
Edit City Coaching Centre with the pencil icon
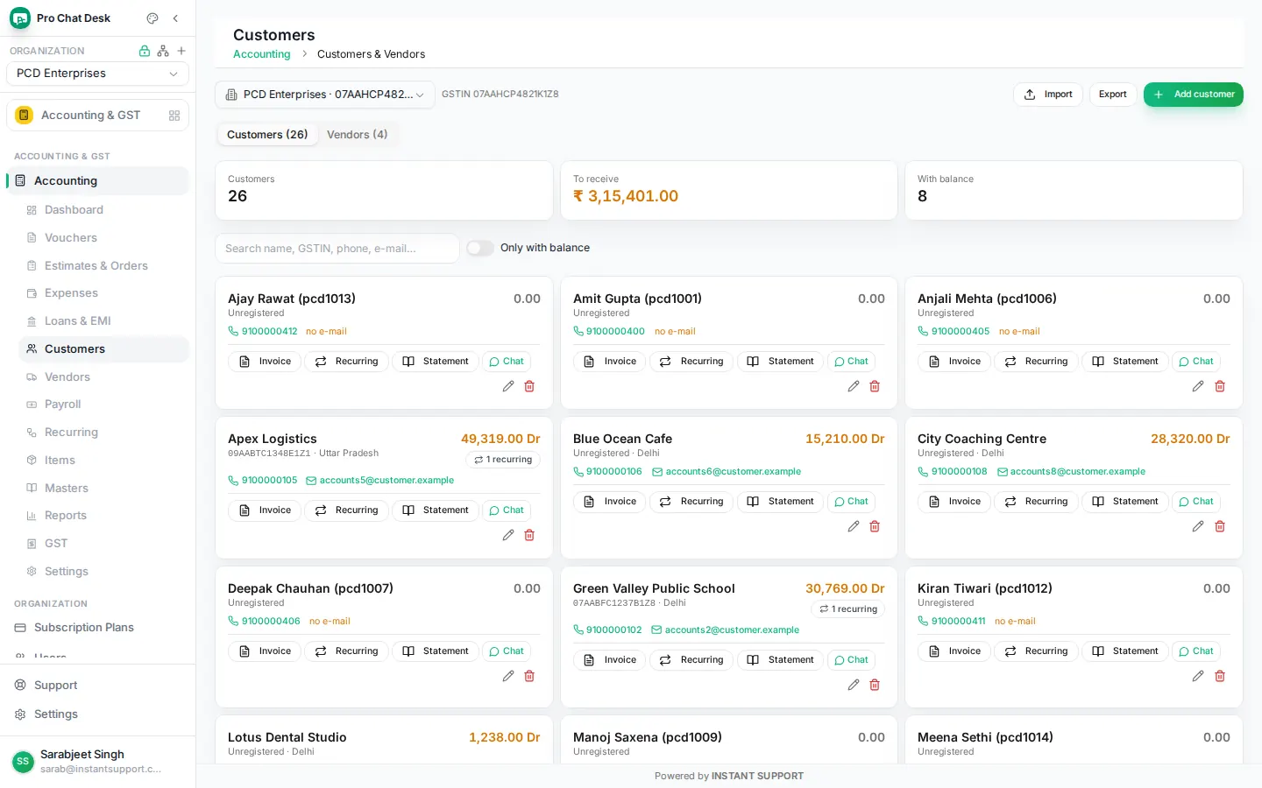[1198, 526]
